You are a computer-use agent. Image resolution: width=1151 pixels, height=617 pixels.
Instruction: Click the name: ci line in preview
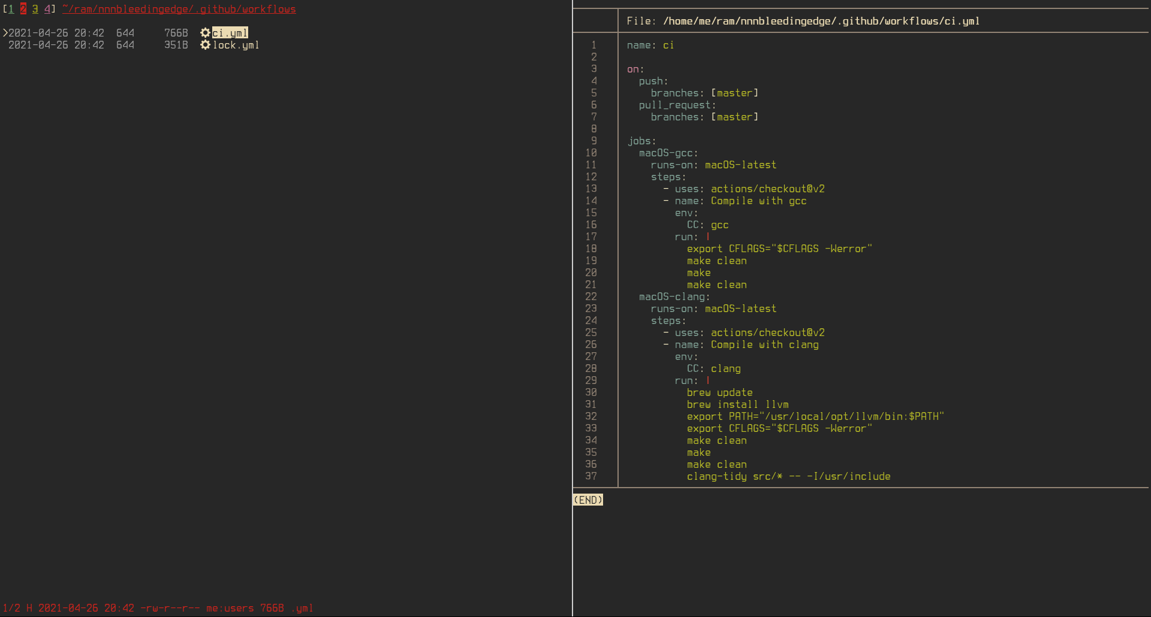tap(650, 45)
